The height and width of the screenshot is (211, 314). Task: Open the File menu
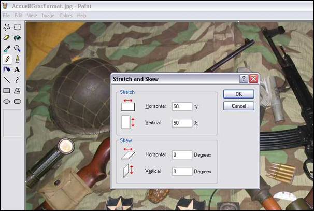click(x=6, y=16)
